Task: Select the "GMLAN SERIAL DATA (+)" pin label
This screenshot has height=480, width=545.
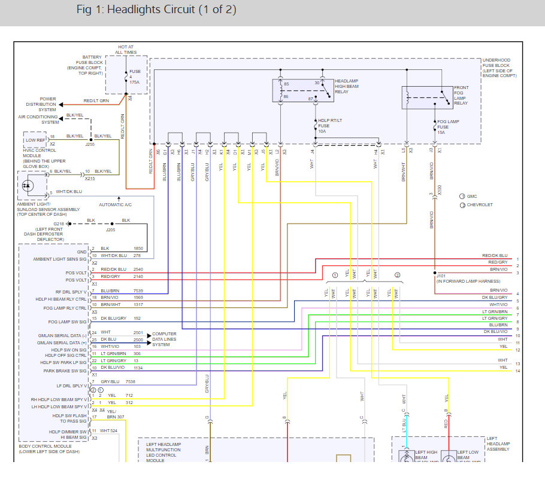Action: (62, 343)
